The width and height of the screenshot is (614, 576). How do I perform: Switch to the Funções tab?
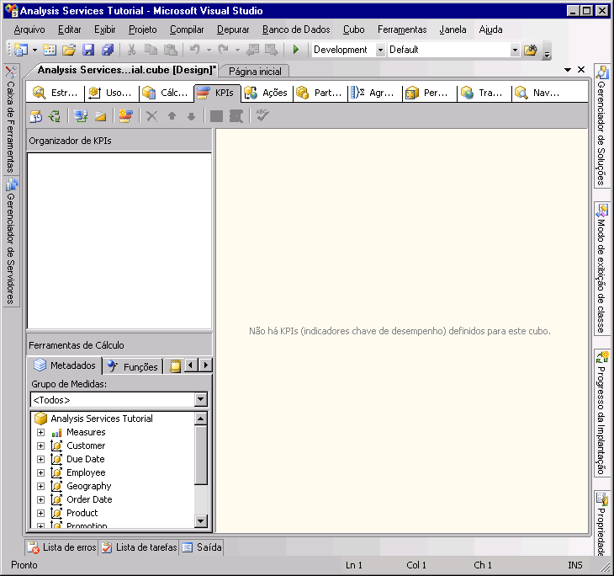point(133,366)
